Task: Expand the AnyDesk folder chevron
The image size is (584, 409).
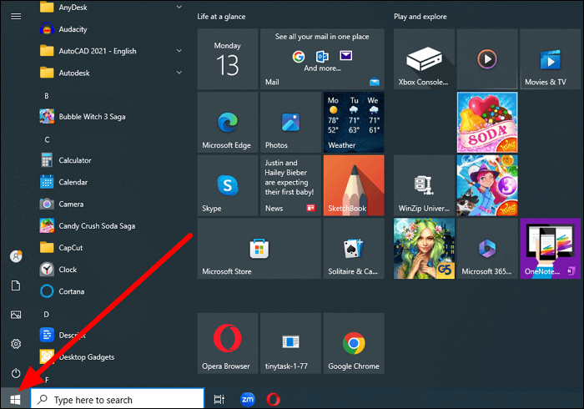Action: click(179, 7)
